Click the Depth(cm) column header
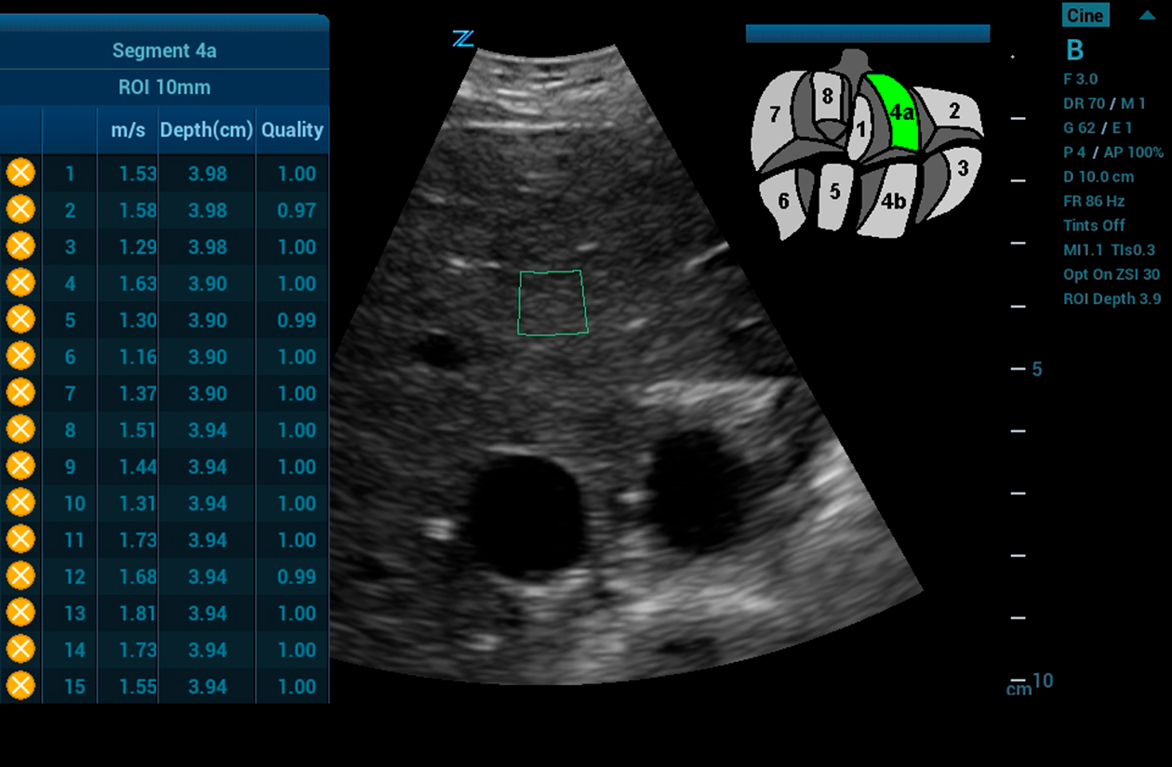 206,130
